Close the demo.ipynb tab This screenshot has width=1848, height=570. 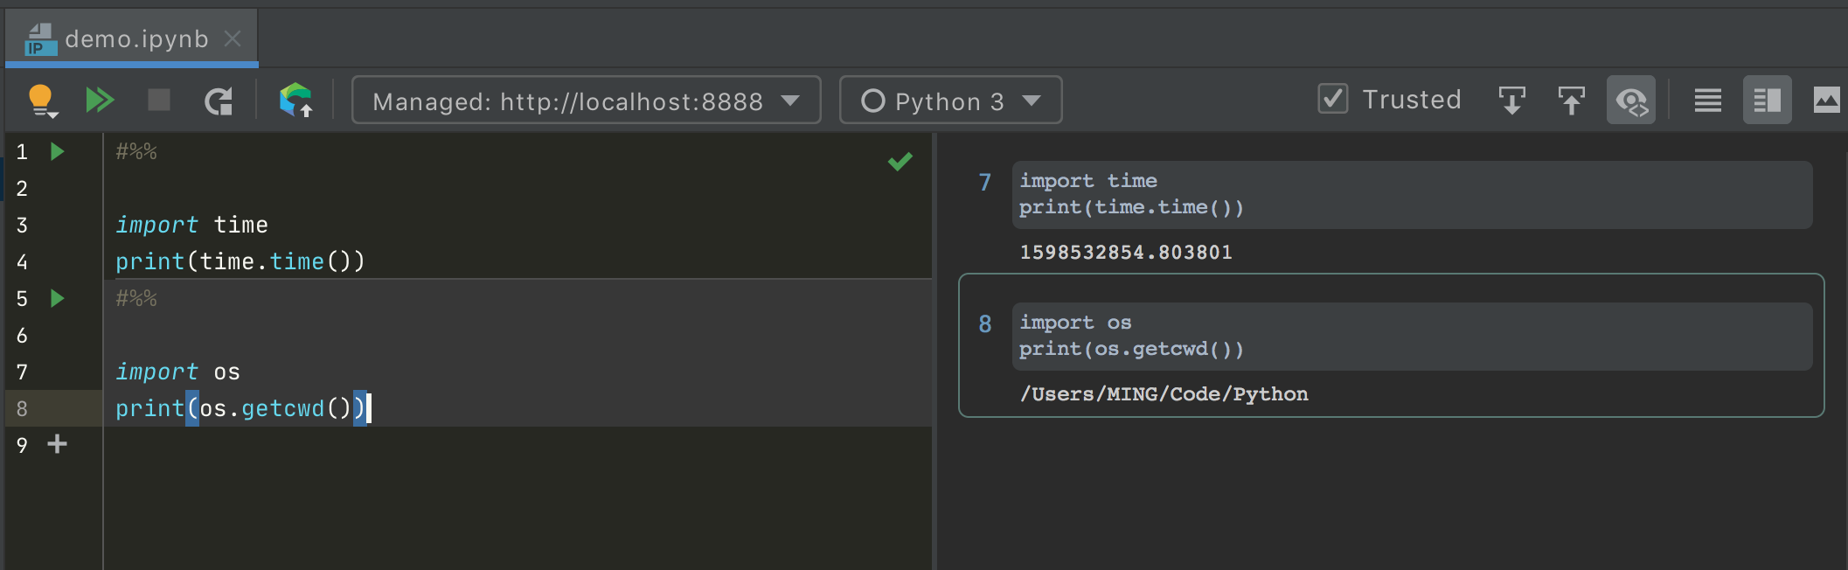[233, 39]
